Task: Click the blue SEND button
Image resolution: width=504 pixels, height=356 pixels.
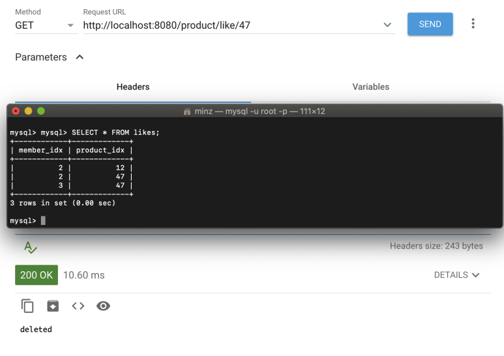Action: pos(430,24)
